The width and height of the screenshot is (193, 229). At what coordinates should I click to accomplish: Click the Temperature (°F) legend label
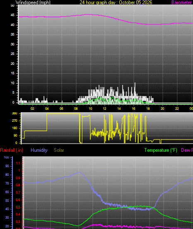161,150
